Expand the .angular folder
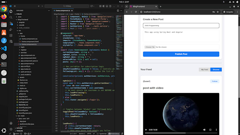 point(22,22)
